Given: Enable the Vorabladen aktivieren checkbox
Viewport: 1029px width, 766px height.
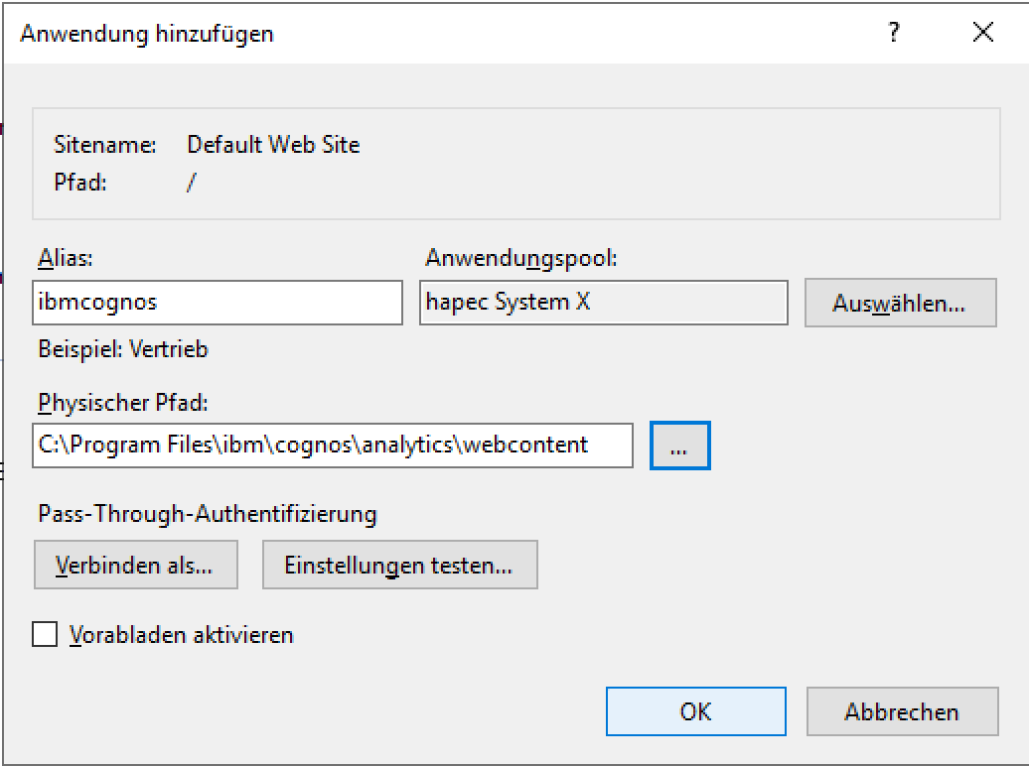Looking at the screenshot, I should (x=45, y=634).
